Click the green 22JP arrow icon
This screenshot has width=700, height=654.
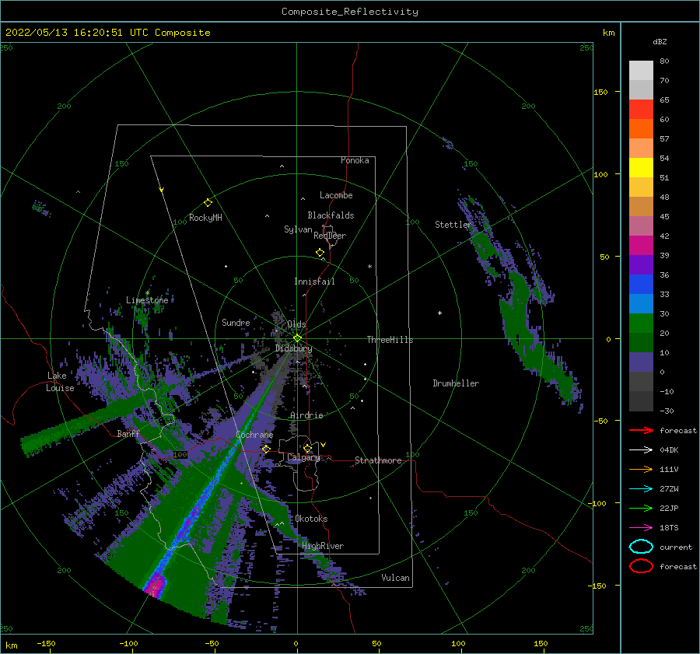coord(641,508)
